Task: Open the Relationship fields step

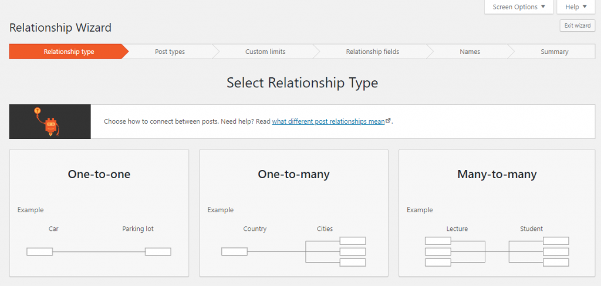Action: coord(372,52)
